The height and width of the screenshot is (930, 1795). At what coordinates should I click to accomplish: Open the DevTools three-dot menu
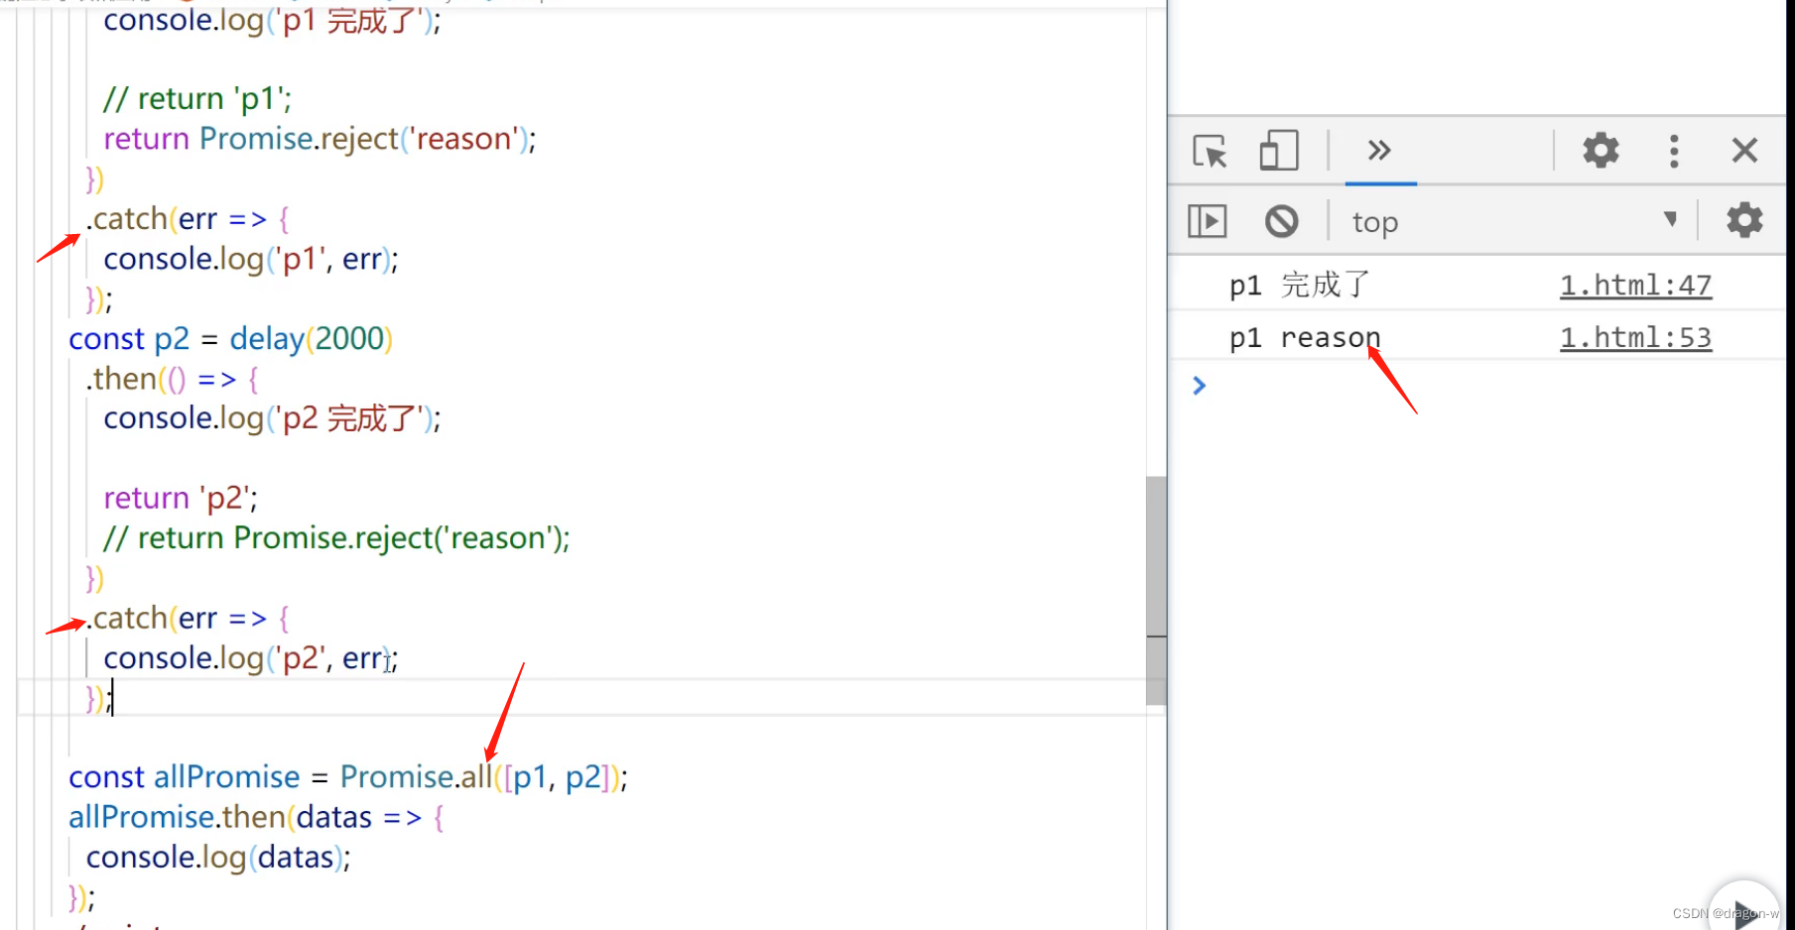click(x=1674, y=151)
